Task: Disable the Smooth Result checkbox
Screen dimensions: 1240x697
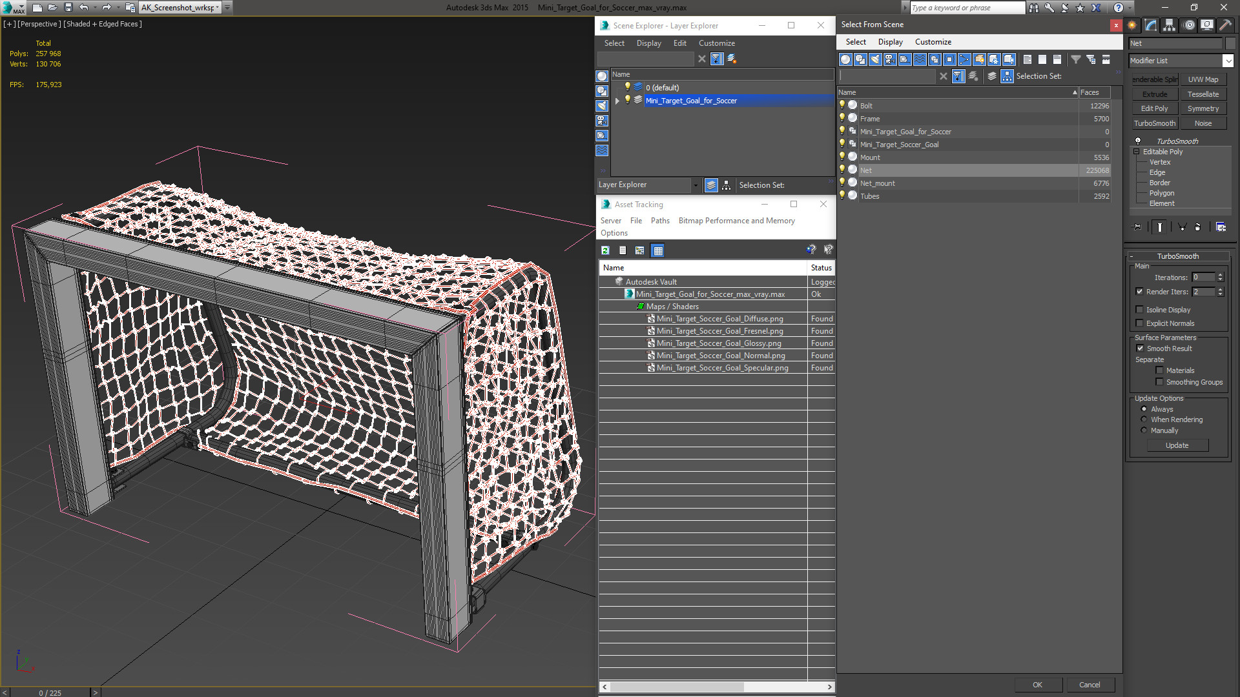Action: [1140, 348]
